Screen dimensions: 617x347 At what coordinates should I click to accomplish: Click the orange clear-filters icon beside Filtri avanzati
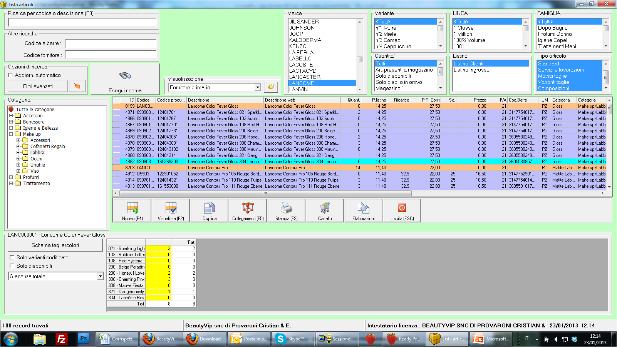(77, 86)
